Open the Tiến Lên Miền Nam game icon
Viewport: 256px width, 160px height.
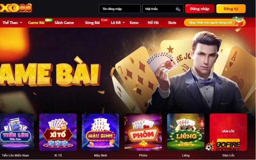point(17,132)
